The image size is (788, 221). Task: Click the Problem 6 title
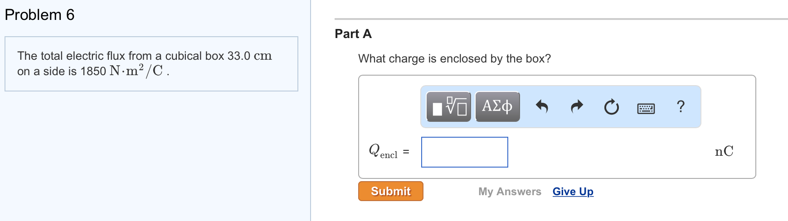(39, 15)
